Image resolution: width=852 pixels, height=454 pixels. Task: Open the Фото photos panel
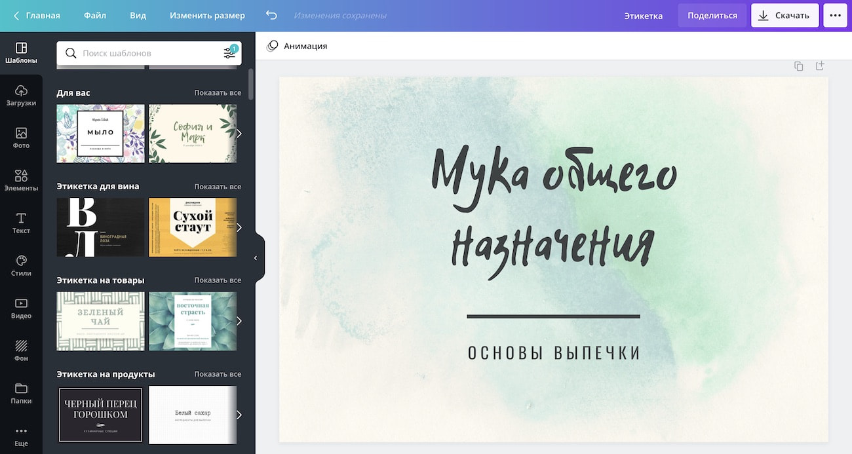[21, 138]
